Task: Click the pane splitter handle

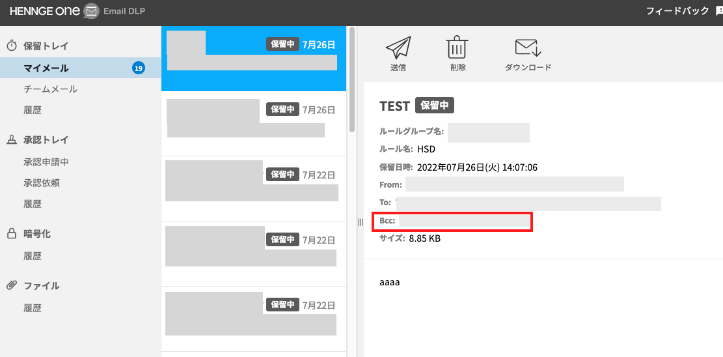Action: click(361, 223)
